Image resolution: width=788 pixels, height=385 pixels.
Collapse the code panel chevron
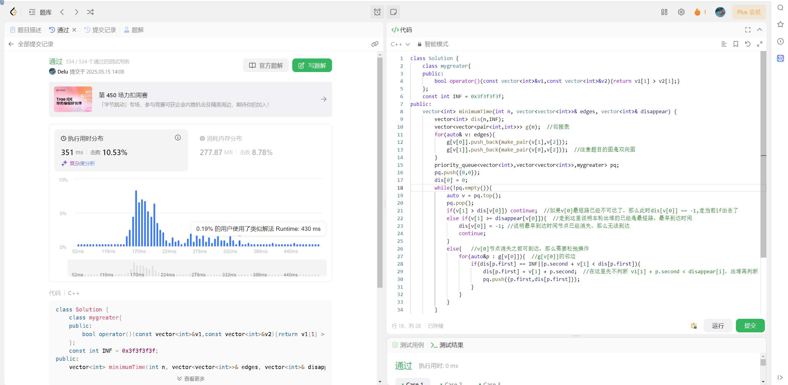point(760,30)
